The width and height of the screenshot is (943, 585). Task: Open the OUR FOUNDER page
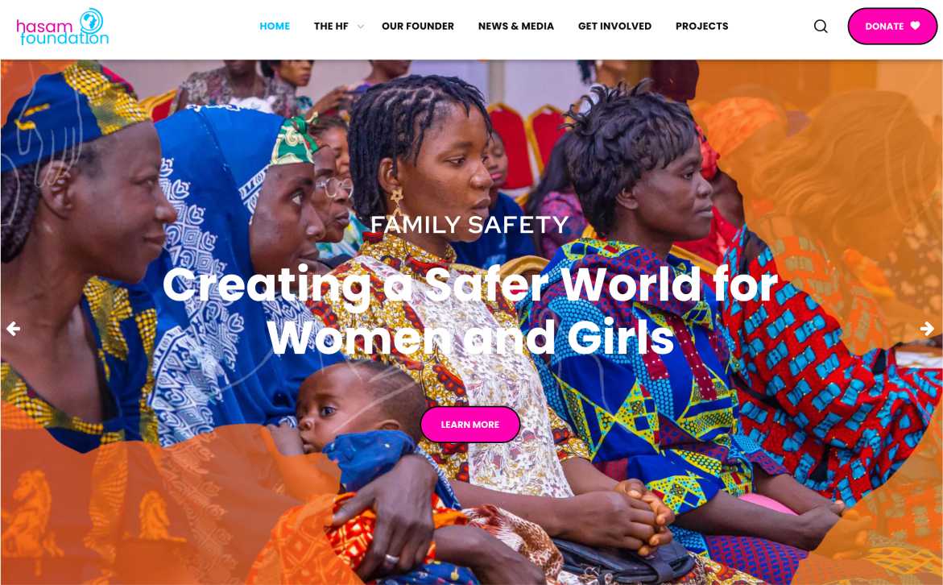point(418,27)
